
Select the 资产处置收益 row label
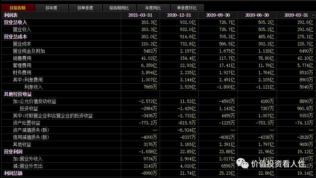(x=26, y=123)
